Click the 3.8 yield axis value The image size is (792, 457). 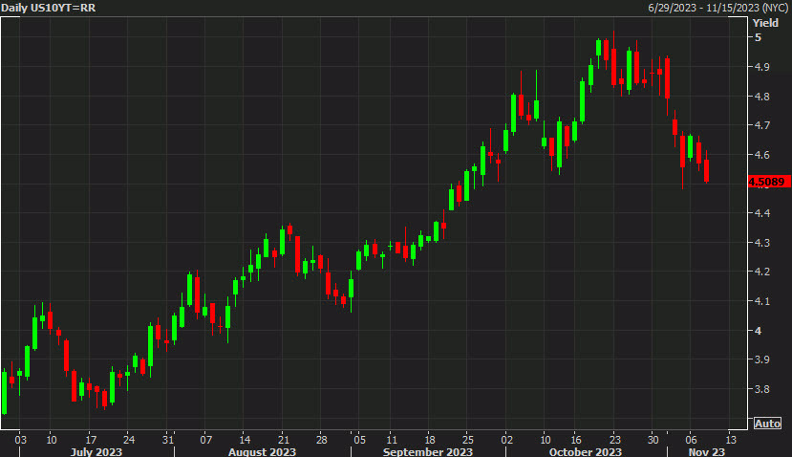(x=761, y=389)
